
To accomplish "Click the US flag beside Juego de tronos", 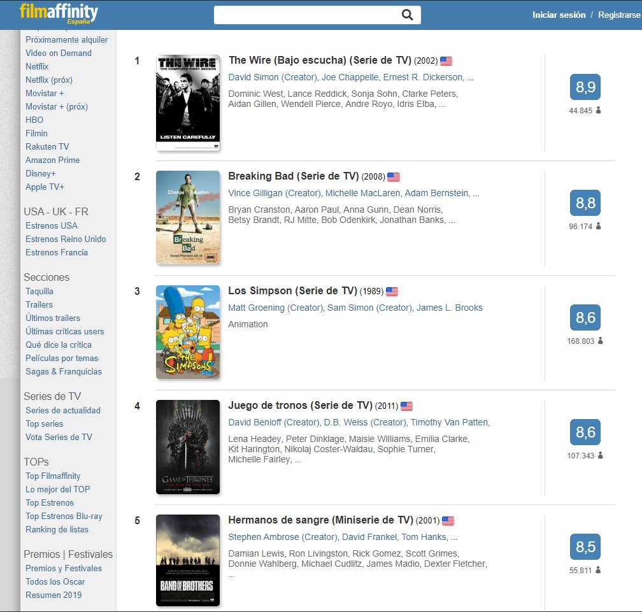I will click(406, 406).
